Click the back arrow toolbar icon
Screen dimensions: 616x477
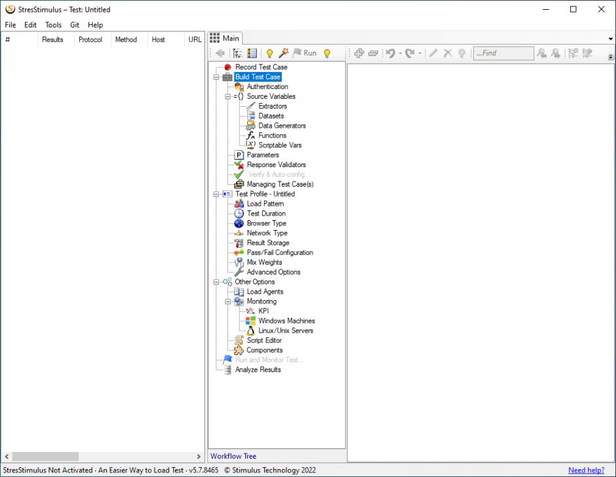coord(220,53)
